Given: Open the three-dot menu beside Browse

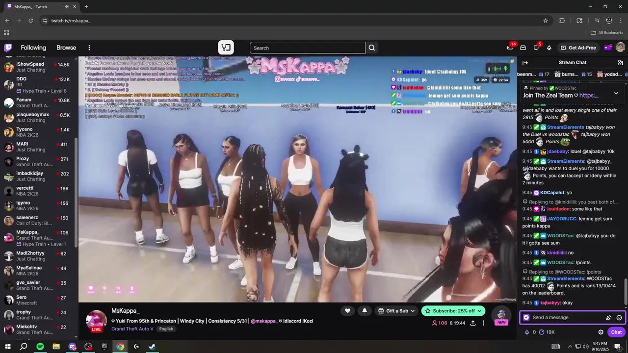Looking at the screenshot, I should click(89, 48).
